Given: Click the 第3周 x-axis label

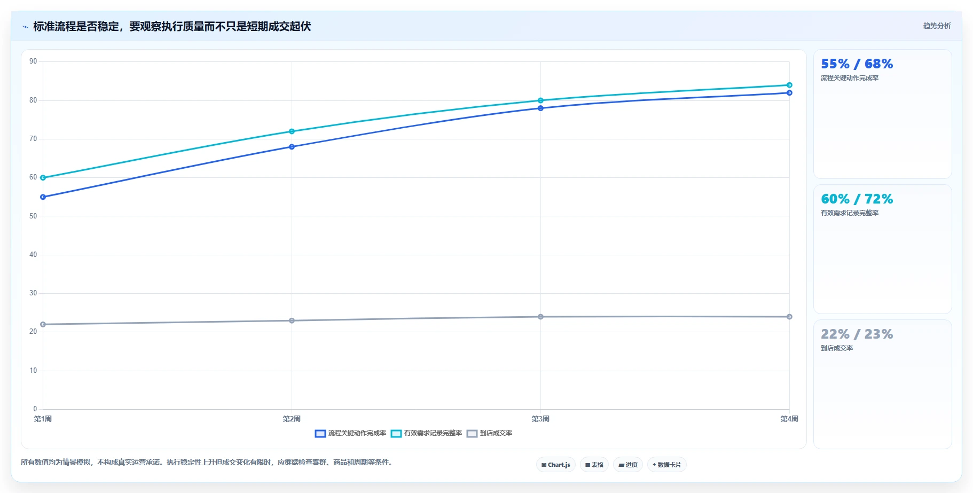Looking at the screenshot, I should [x=540, y=419].
